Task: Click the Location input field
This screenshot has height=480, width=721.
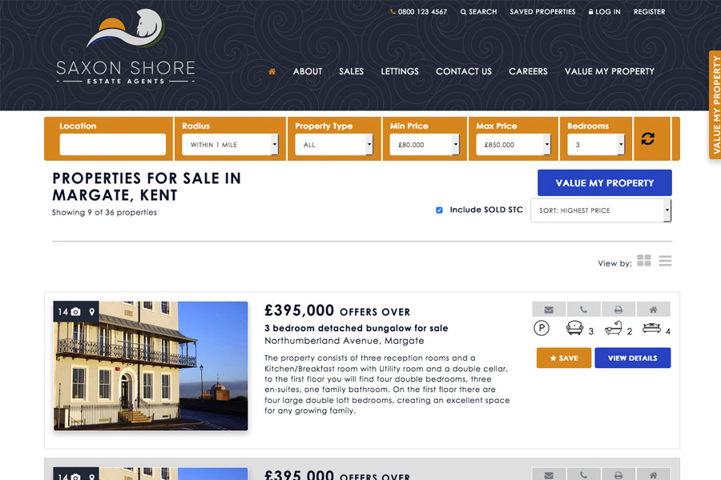Action: [113, 144]
